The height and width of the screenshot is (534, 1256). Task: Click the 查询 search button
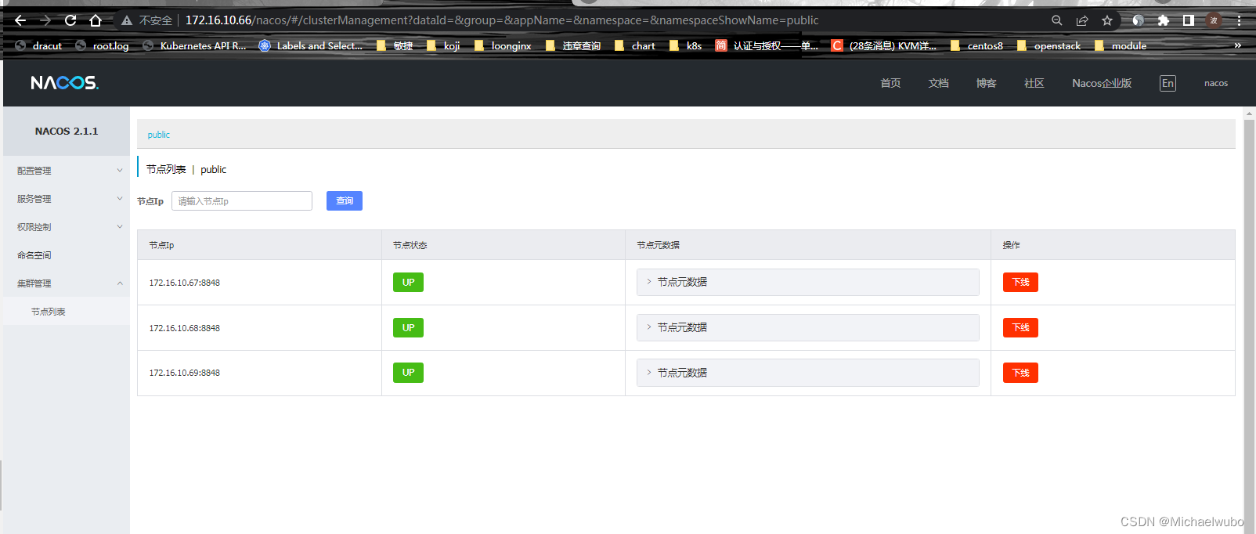click(345, 201)
